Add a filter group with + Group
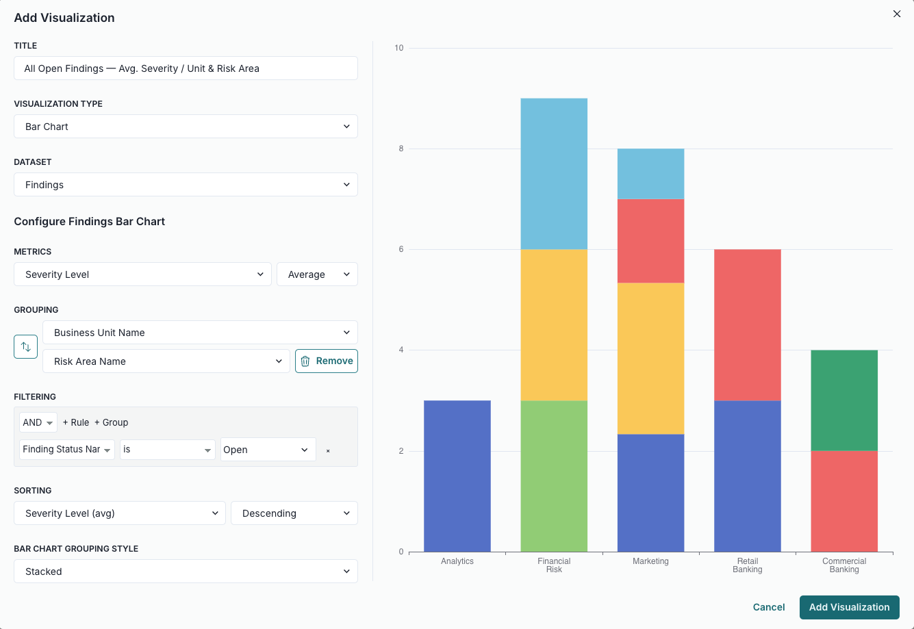 tap(112, 423)
